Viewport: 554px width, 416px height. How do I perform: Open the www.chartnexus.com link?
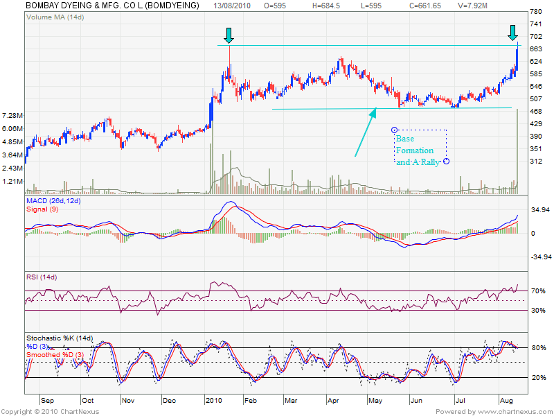tap(513, 411)
